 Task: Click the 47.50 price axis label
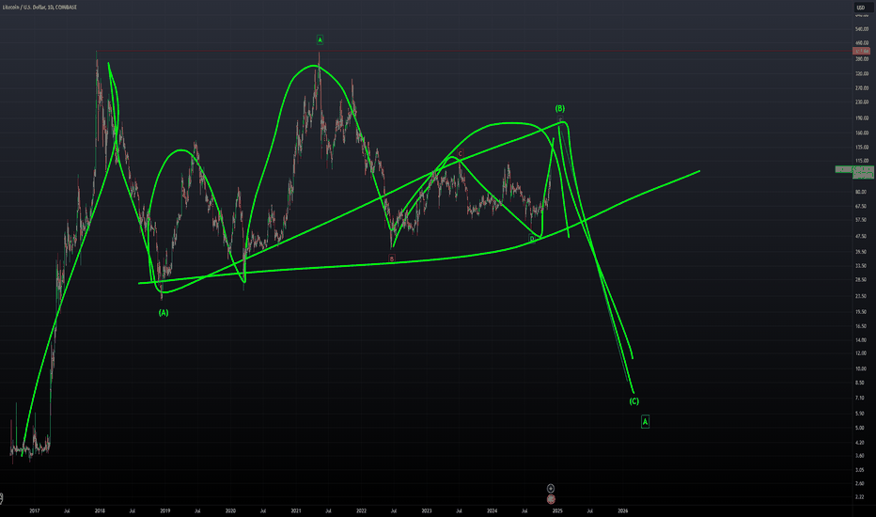[x=860, y=237]
